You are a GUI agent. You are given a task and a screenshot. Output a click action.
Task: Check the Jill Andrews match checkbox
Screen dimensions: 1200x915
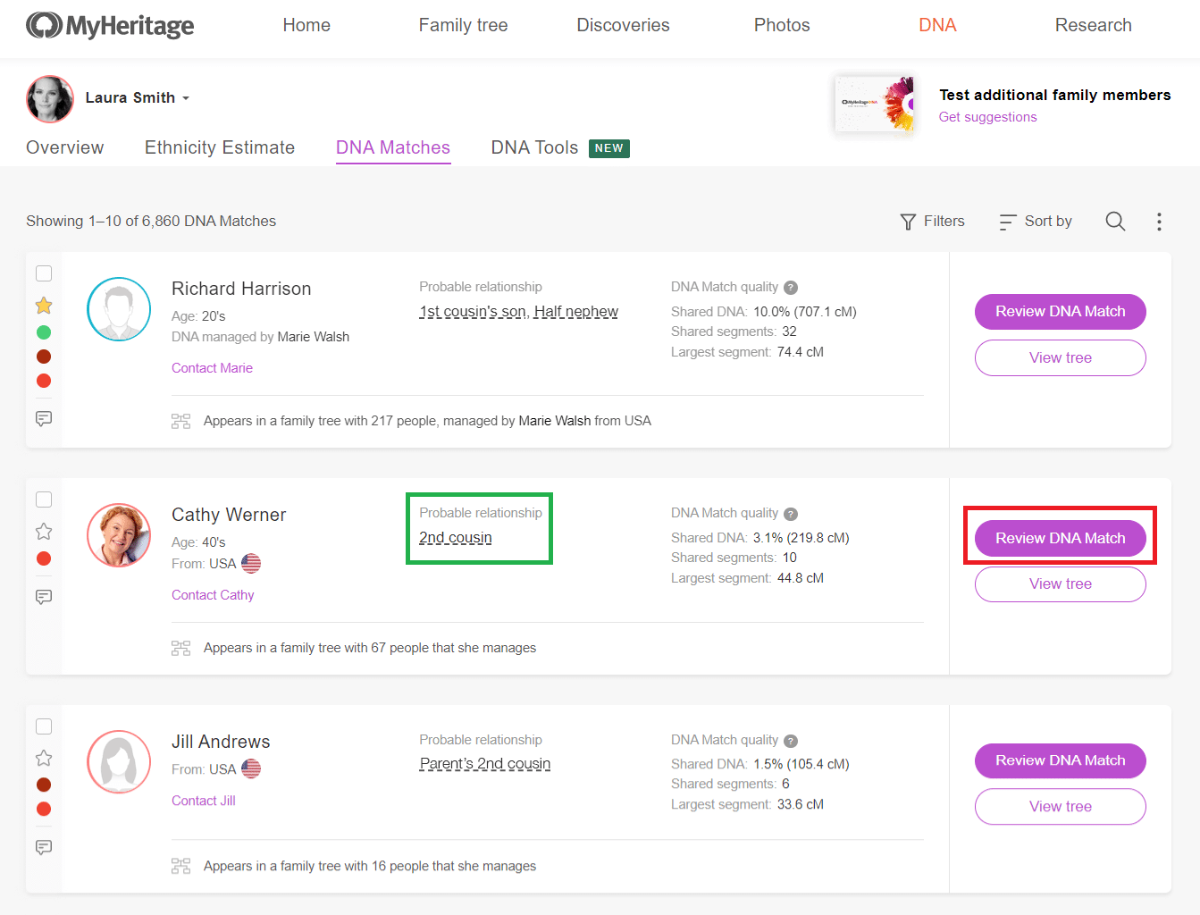tap(44, 726)
